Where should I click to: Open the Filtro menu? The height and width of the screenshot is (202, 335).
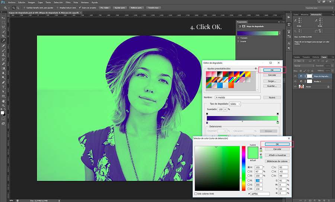tap(68, 2)
